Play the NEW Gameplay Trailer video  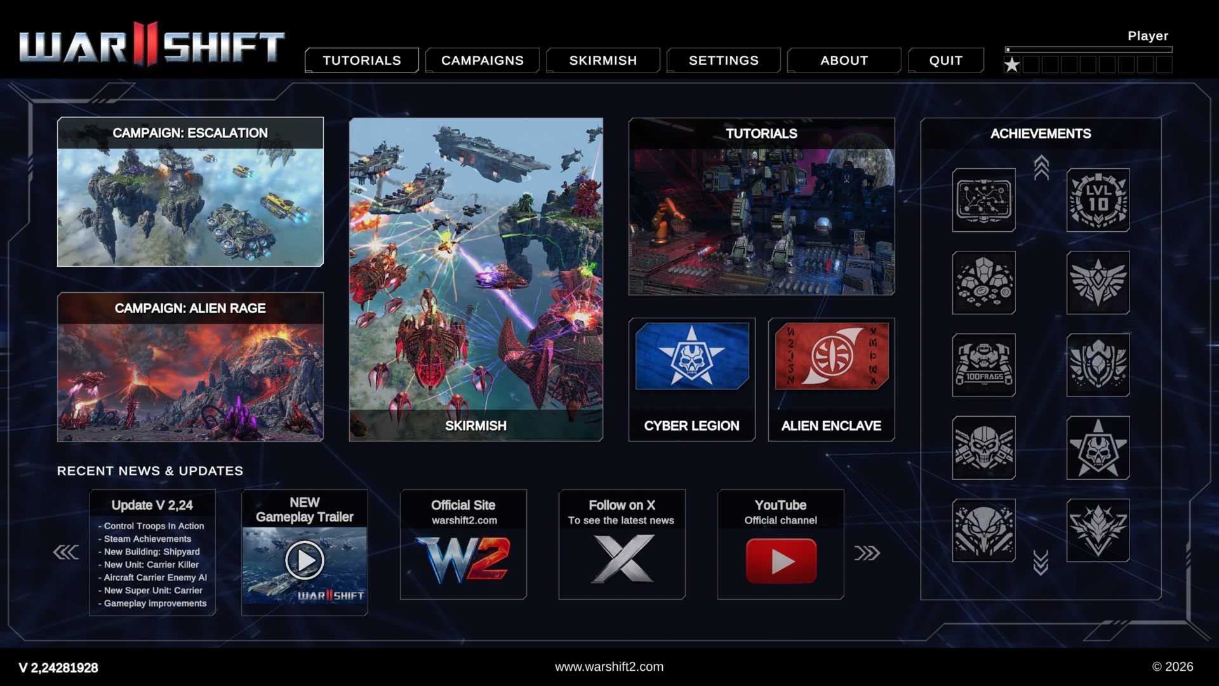305,560
